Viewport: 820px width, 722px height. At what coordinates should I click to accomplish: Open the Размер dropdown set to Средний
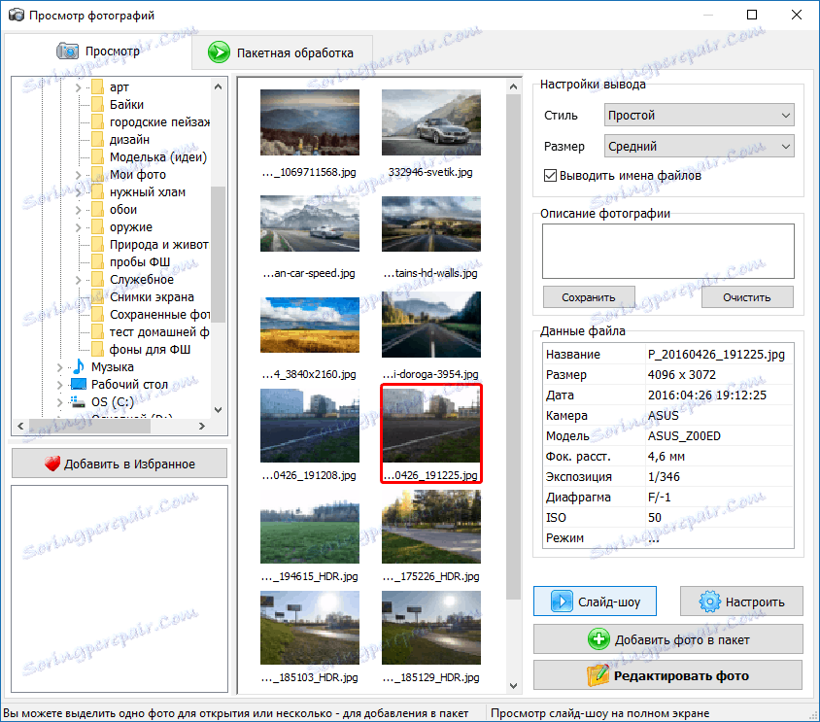tap(699, 147)
